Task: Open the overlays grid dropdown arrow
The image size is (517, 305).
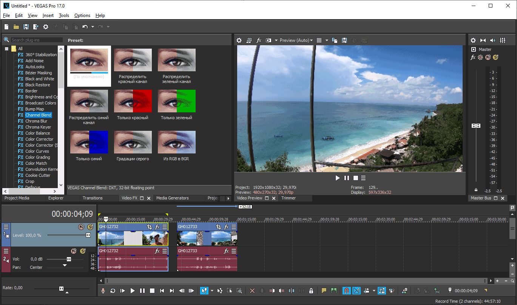Action: (327, 40)
